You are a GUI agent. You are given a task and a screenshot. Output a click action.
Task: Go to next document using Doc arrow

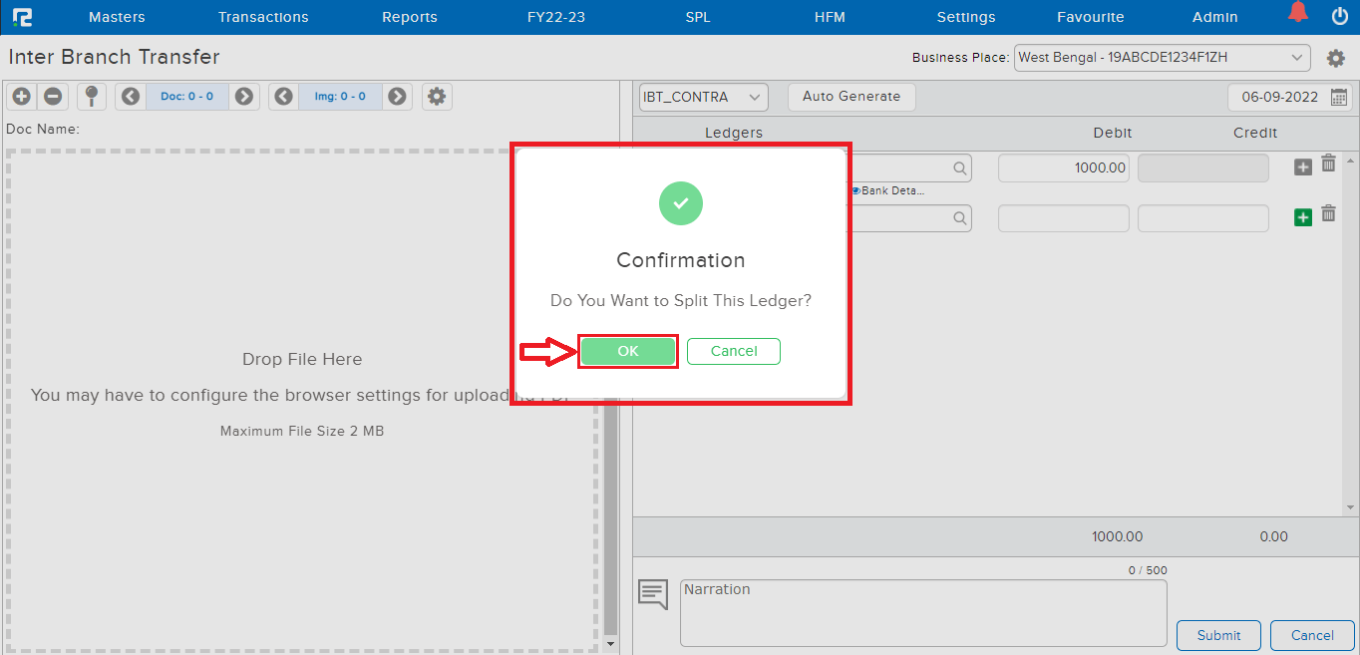coord(243,97)
